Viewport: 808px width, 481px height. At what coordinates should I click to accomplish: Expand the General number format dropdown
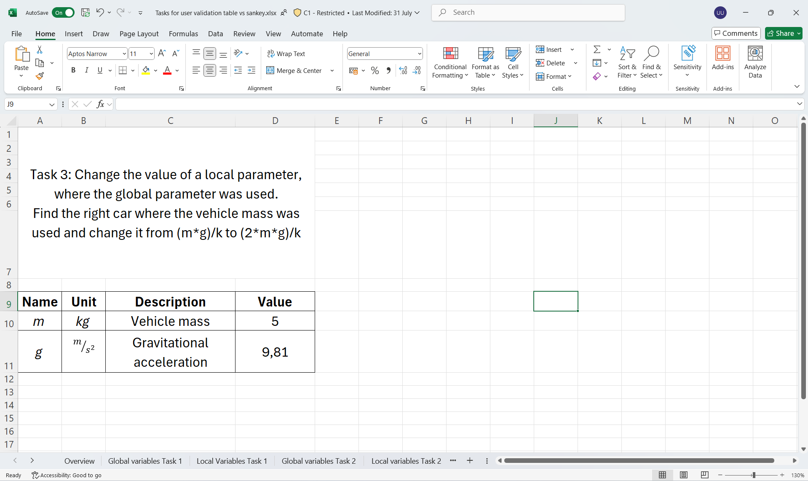420,54
